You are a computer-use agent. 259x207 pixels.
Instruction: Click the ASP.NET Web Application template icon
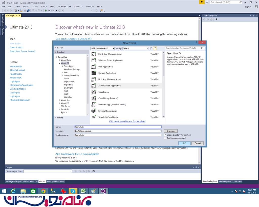tap(94, 86)
